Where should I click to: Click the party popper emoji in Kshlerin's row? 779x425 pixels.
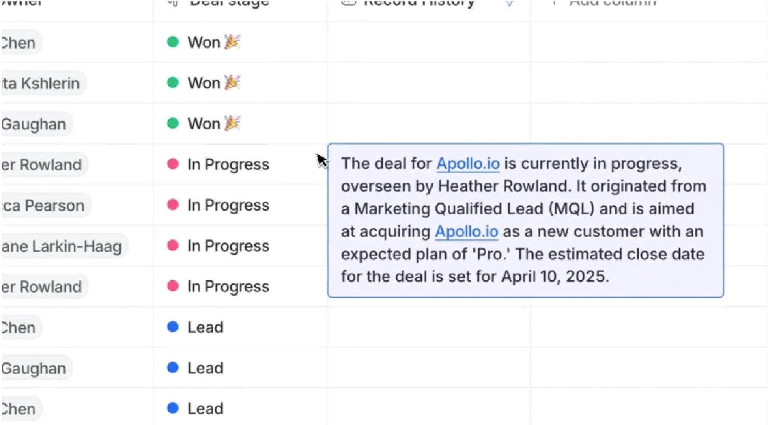point(232,82)
